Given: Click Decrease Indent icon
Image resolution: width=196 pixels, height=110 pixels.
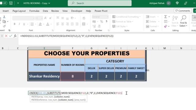Looking at the screenshot, I should (72, 24).
